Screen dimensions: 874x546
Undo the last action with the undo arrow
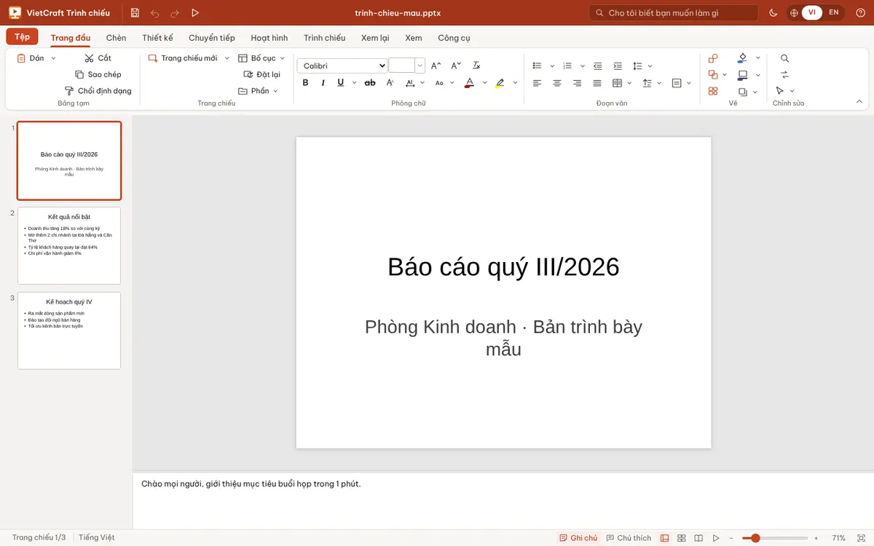click(154, 13)
